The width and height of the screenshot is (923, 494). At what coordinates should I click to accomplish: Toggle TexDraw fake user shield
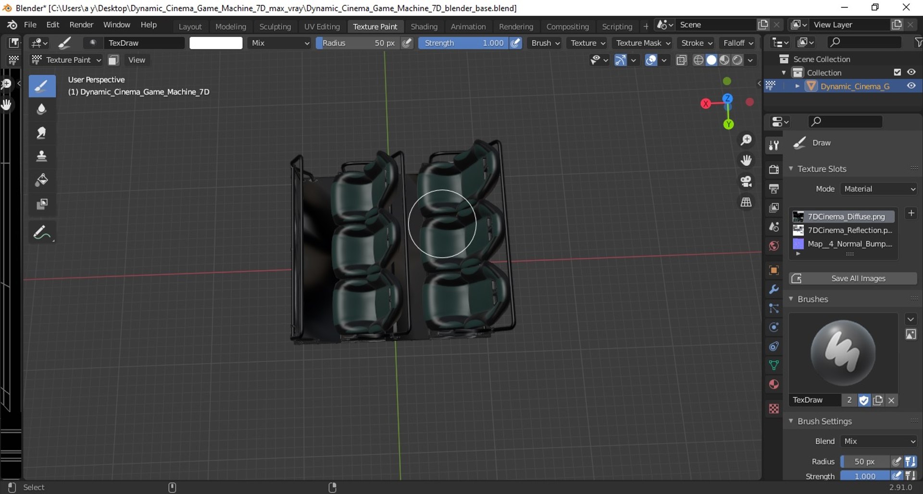pyautogui.click(x=863, y=400)
